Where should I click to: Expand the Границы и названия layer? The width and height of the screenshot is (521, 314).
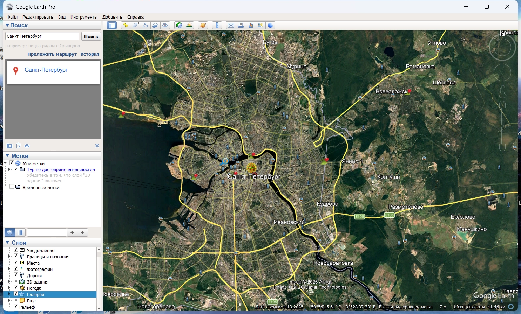point(9,257)
